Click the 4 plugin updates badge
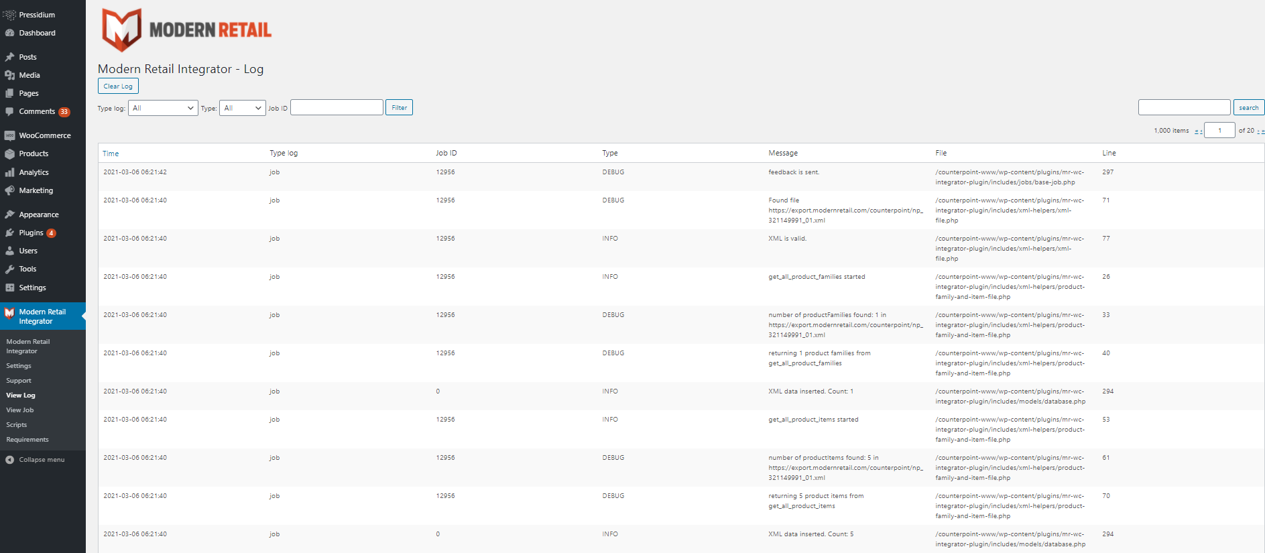Screen dimensions: 1265x553 (51, 233)
